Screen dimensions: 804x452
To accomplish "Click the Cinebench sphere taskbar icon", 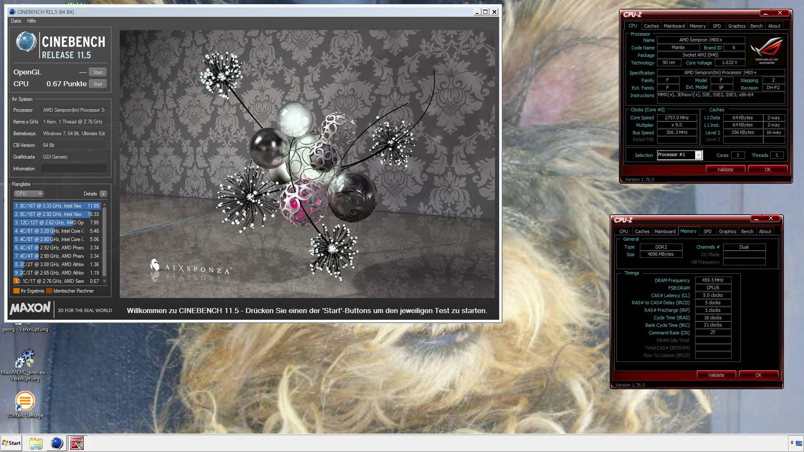I will [x=57, y=443].
